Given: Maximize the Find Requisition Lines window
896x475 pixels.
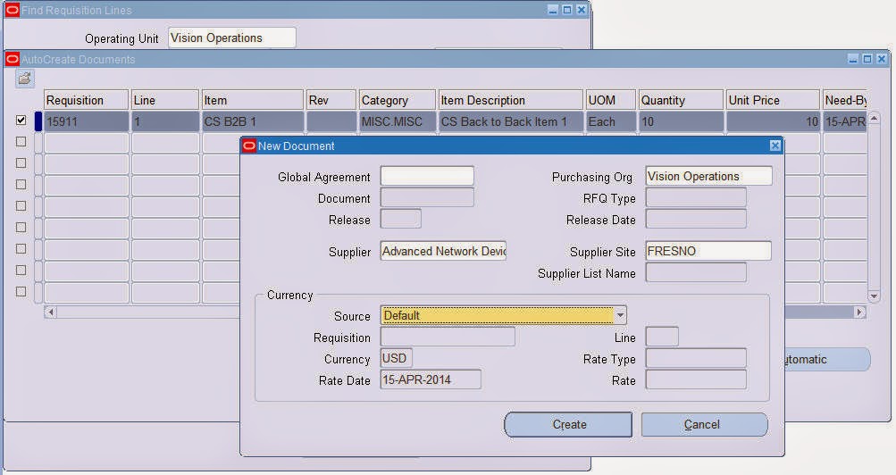Looking at the screenshot, I should coord(567,10).
